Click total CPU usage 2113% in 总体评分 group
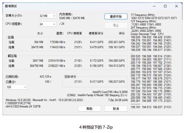Viewport: 184px width, 133px height. (x=78, y=82)
